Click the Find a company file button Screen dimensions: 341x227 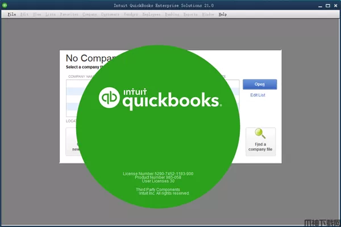[260, 142]
